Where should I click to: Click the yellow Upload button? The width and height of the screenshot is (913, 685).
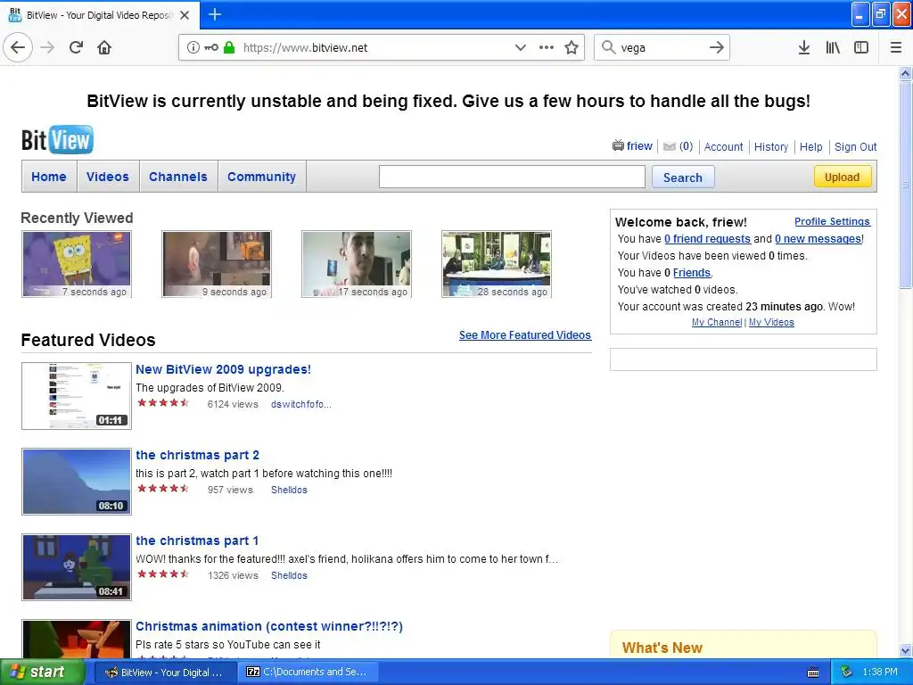(x=842, y=177)
